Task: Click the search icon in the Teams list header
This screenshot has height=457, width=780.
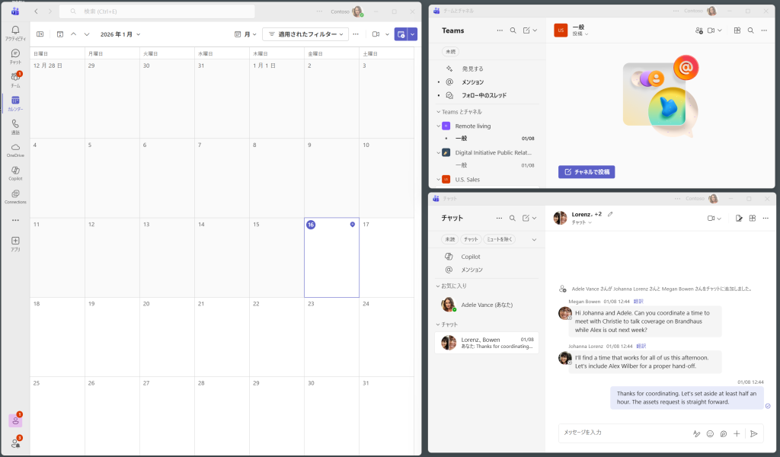Action: coord(513,30)
